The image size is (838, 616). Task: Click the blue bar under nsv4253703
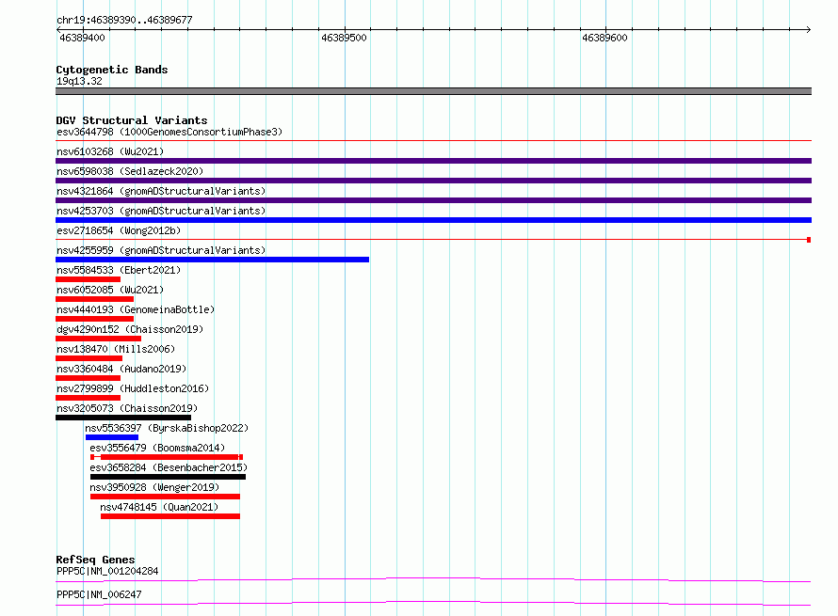click(433, 220)
